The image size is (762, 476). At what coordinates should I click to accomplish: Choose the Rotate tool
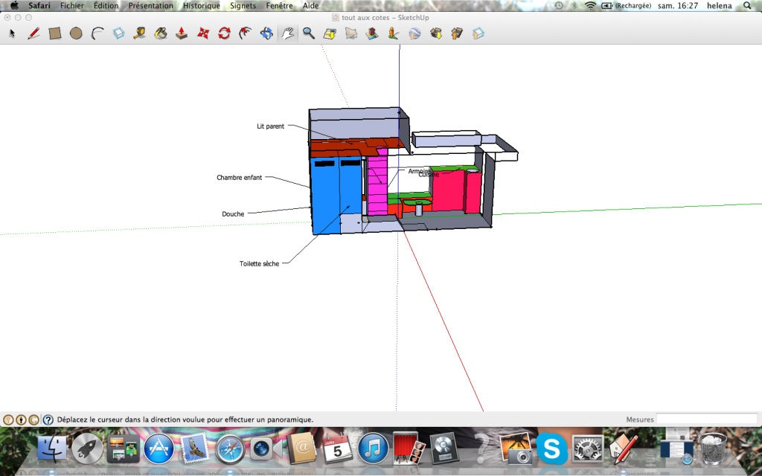pyautogui.click(x=224, y=33)
